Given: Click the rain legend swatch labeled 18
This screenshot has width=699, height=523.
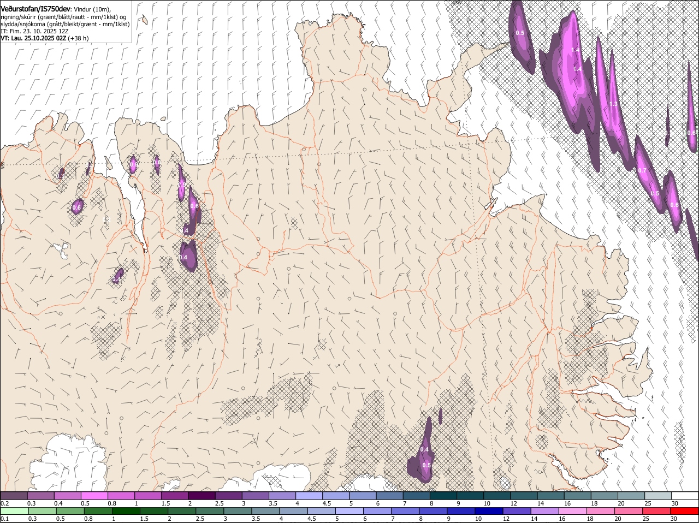Looking at the screenshot, I should click(600, 511).
